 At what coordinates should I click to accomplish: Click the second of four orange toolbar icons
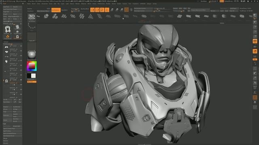(97, 10)
